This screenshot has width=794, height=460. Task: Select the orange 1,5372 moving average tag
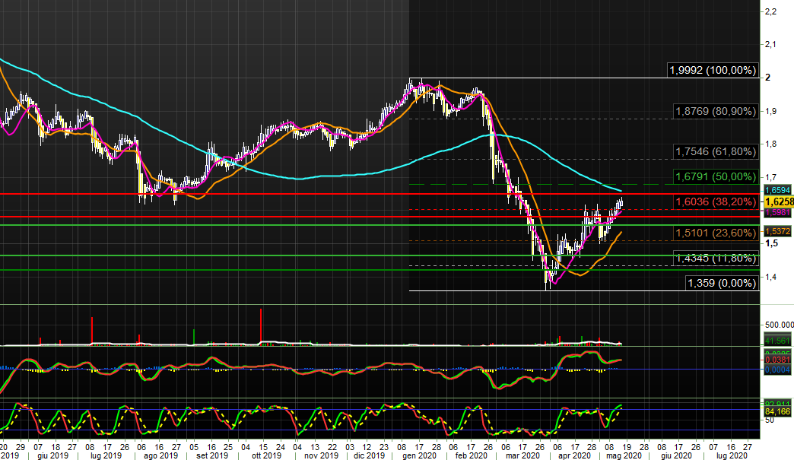(778, 231)
